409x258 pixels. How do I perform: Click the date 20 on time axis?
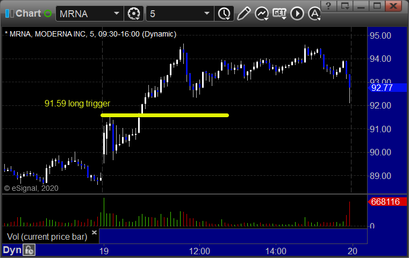353,251
